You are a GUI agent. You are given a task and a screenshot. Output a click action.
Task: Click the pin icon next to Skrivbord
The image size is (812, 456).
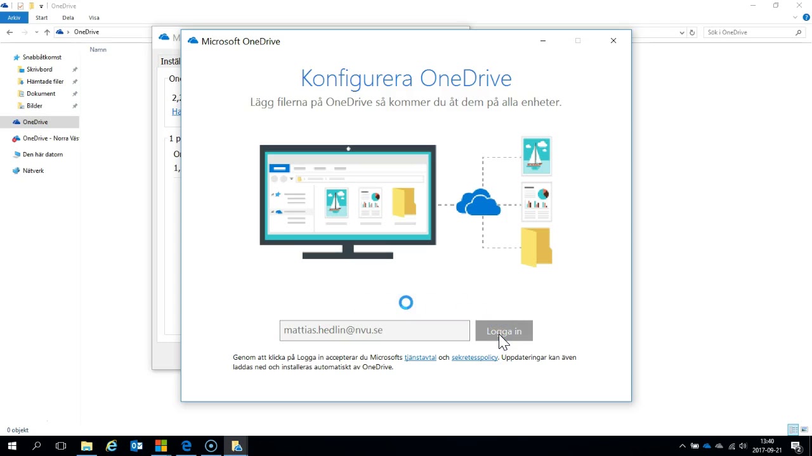[x=75, y=70]
